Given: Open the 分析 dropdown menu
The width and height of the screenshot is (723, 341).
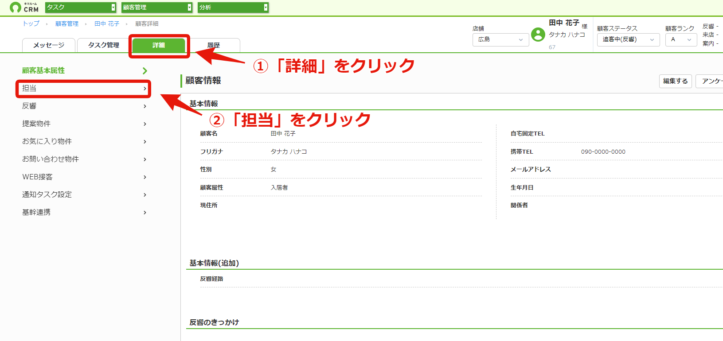Looking at the screenshot, I should coord(233,8).
